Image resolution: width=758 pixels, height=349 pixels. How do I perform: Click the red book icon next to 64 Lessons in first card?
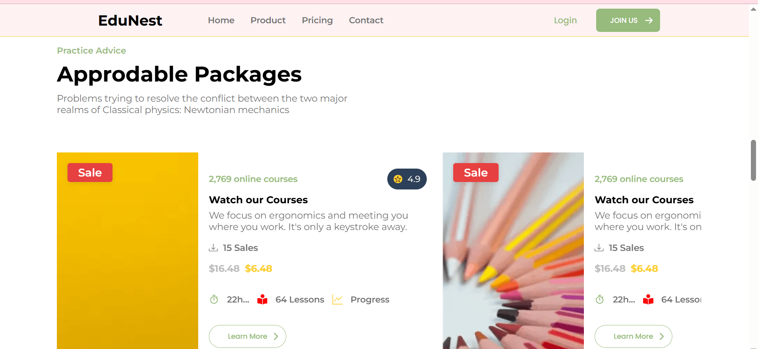262,299
